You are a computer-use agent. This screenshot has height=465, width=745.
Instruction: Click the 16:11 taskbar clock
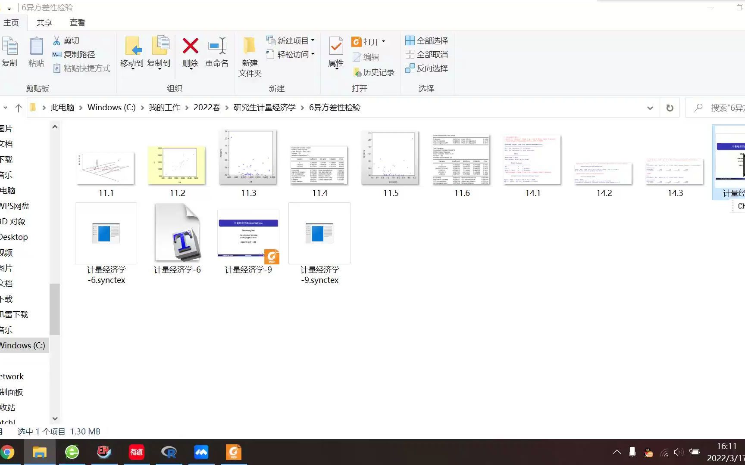pyautogui.click(x=726, y=446)
